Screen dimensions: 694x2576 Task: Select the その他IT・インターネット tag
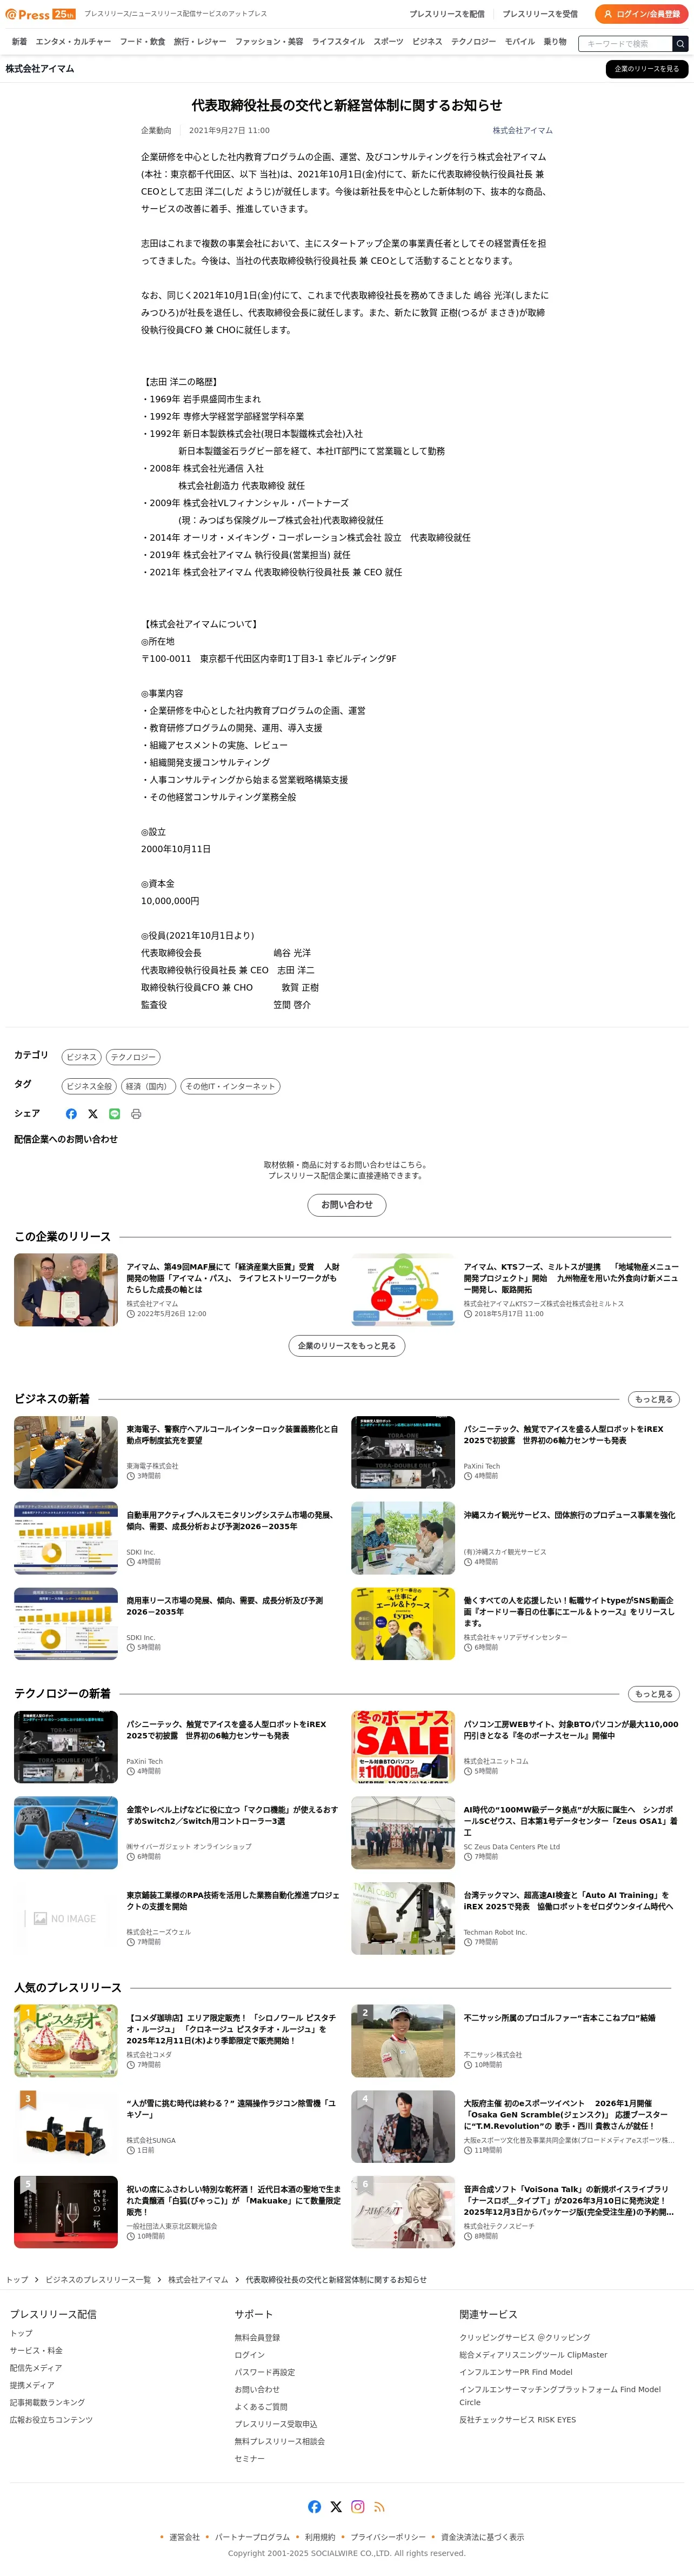click(230, 1086)
